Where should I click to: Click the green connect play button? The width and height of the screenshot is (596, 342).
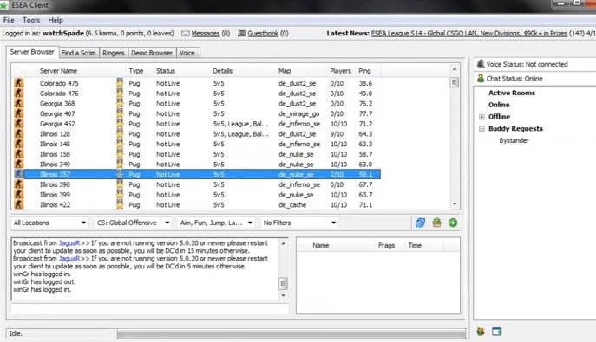453,223
